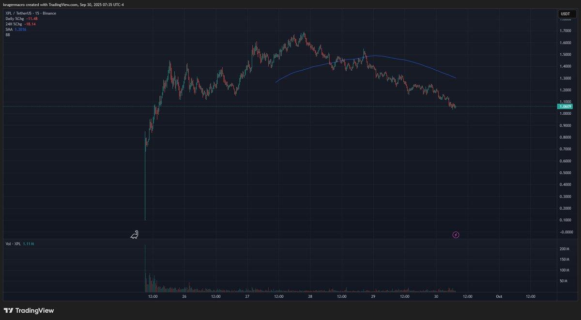
Task: Click the 1.0609 current price label
Action: pyautogui.click(x=566, y=106)
